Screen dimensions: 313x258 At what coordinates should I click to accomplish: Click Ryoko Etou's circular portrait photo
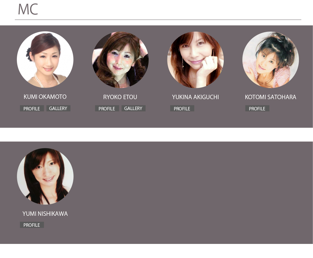120,60
